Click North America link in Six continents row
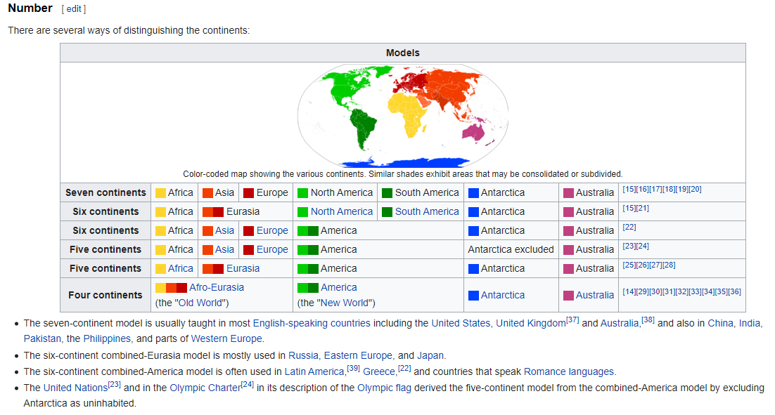775x415 pixels. click(341, 211)
